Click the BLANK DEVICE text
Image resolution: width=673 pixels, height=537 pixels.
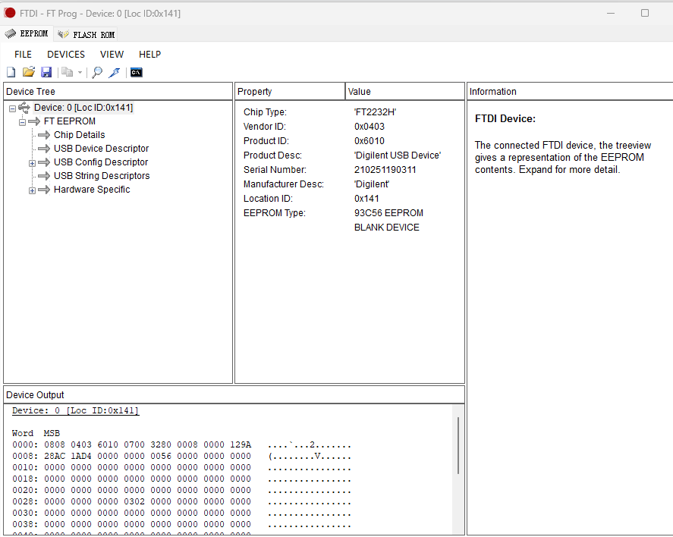pyautogui.click(x=387, y=228)
